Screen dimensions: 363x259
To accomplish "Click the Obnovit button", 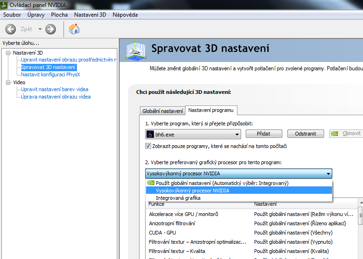I will (x=346, y=134).
